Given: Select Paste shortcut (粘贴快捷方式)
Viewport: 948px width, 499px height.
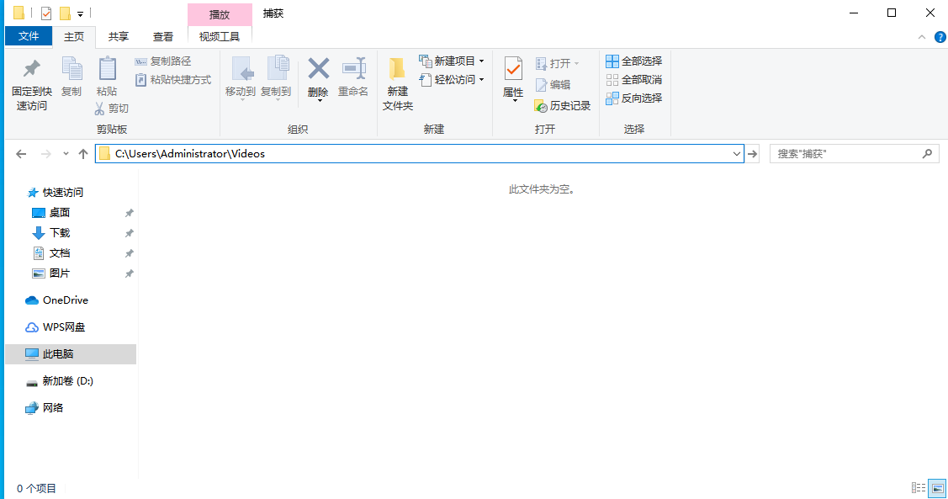Looking at the screenshot, I should (x=173, y=80).
